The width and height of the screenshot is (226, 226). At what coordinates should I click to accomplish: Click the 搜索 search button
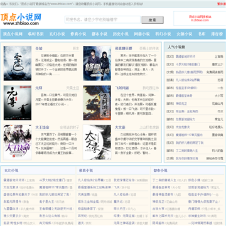click(x=153, y=20)
